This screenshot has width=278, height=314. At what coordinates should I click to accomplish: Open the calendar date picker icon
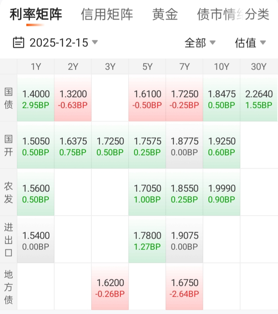(19, 43)
